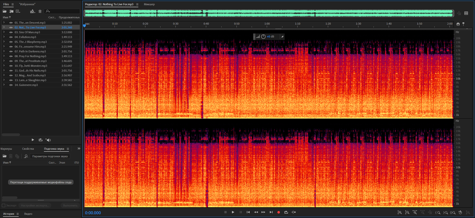Select file 10. Fly...hetti Monster.mp3
Viewport: 475px width, 218px height.
point(40,66)
